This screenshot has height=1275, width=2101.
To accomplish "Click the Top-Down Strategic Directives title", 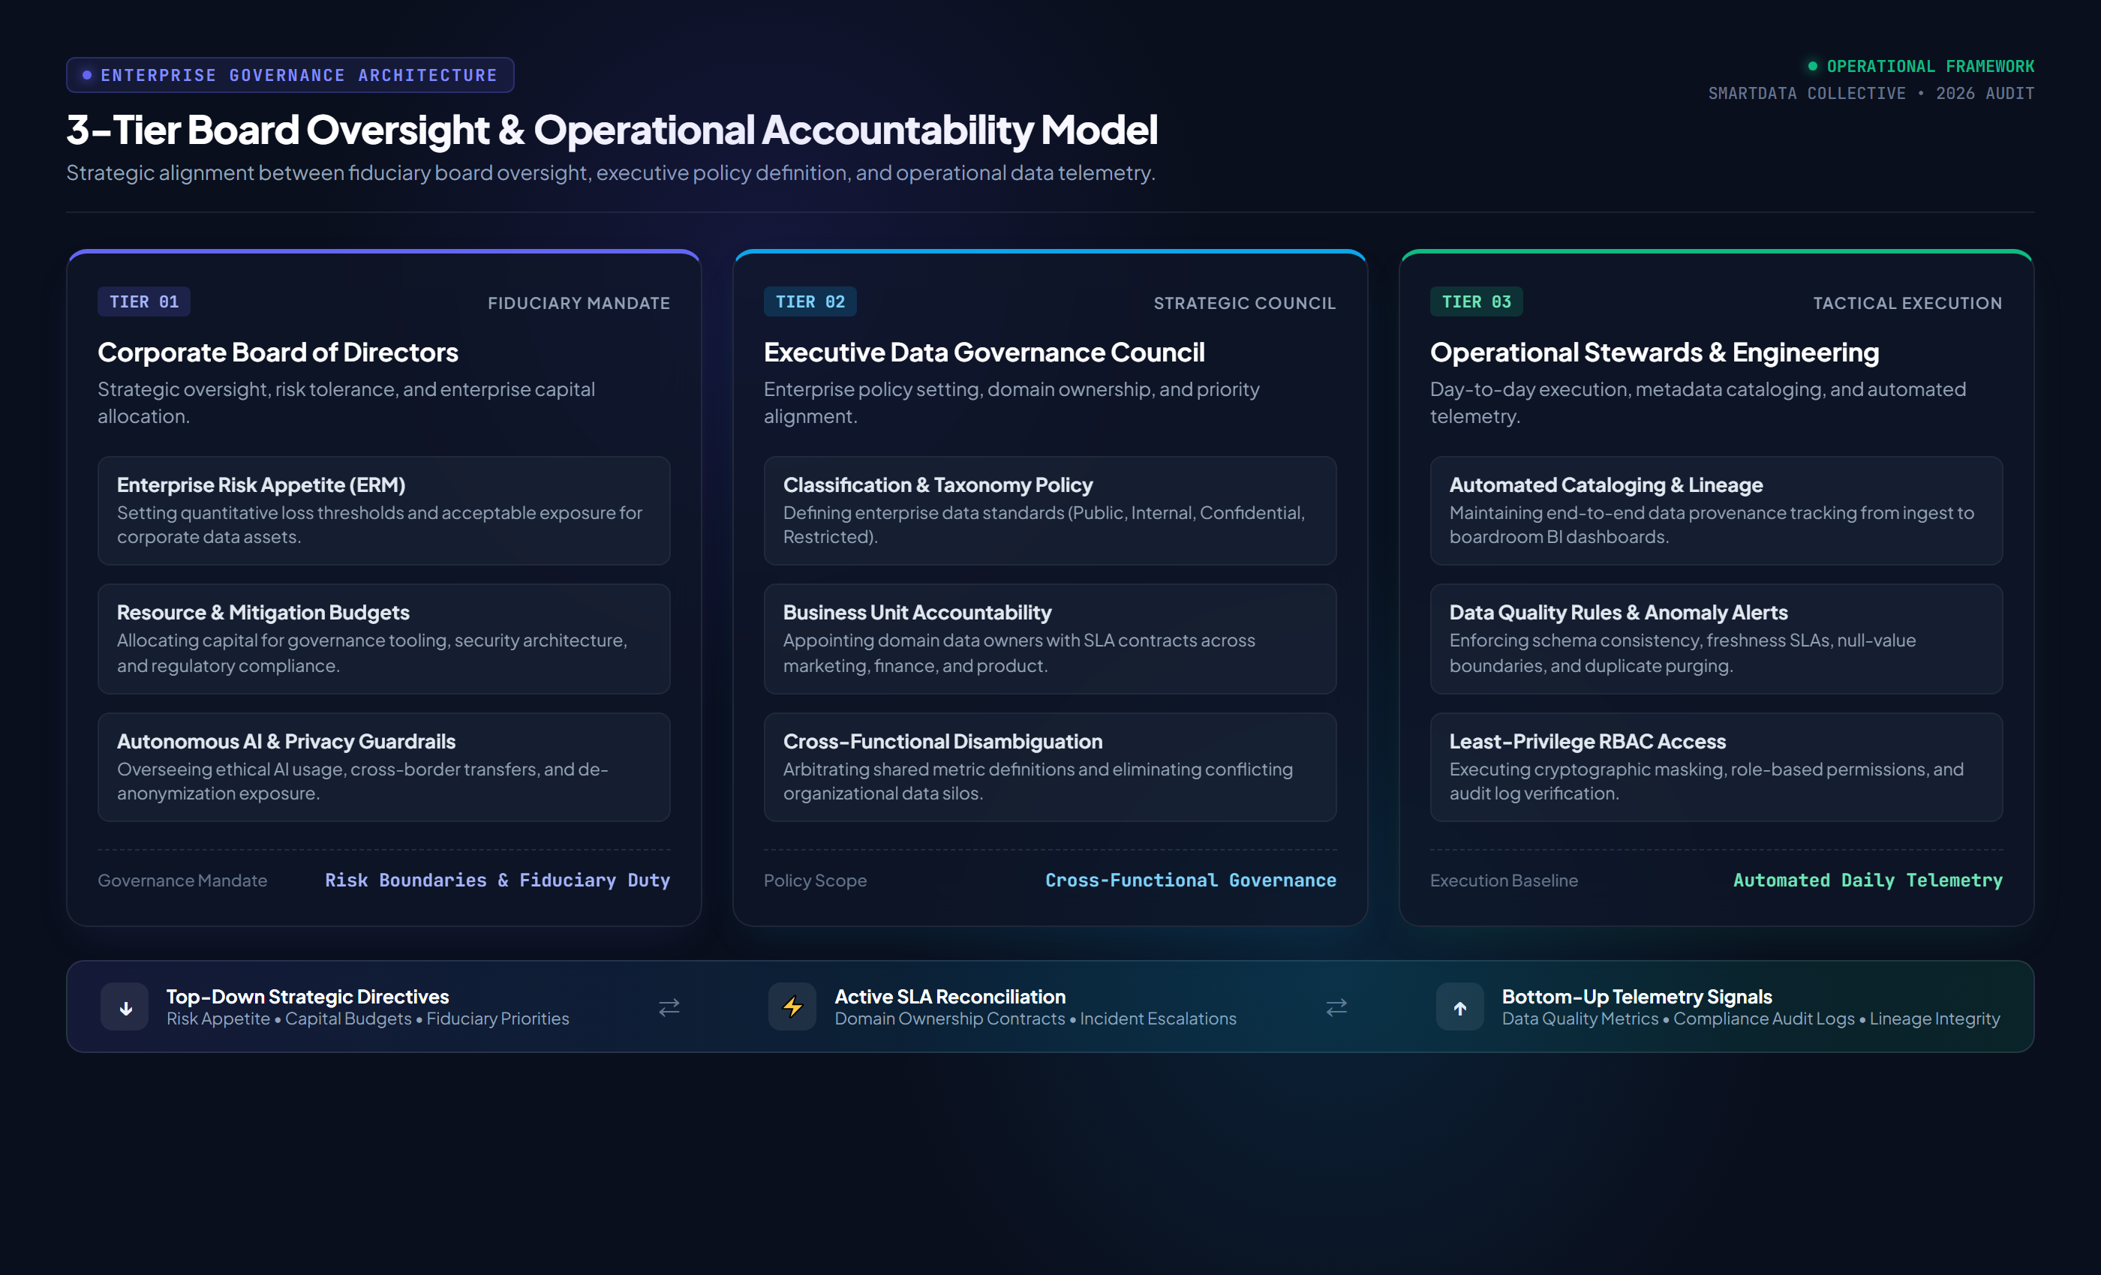I will click(307, 996).
